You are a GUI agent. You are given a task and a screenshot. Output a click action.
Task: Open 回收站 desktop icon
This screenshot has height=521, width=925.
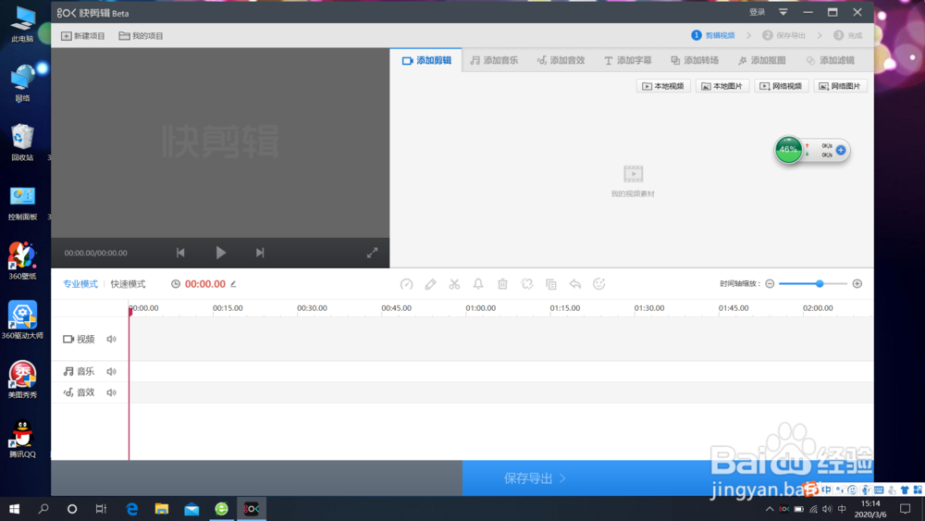pos(22,143)
